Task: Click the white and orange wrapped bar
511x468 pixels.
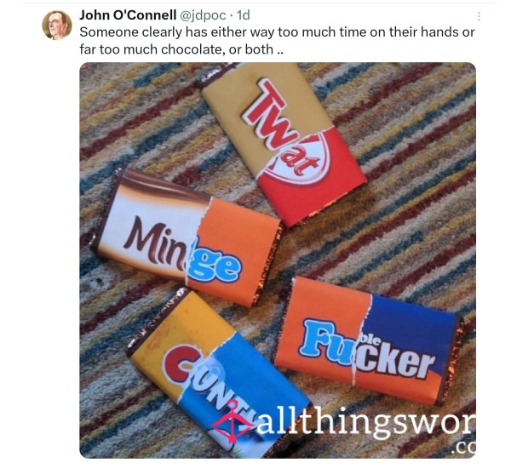Action: (x=186, y=237)
